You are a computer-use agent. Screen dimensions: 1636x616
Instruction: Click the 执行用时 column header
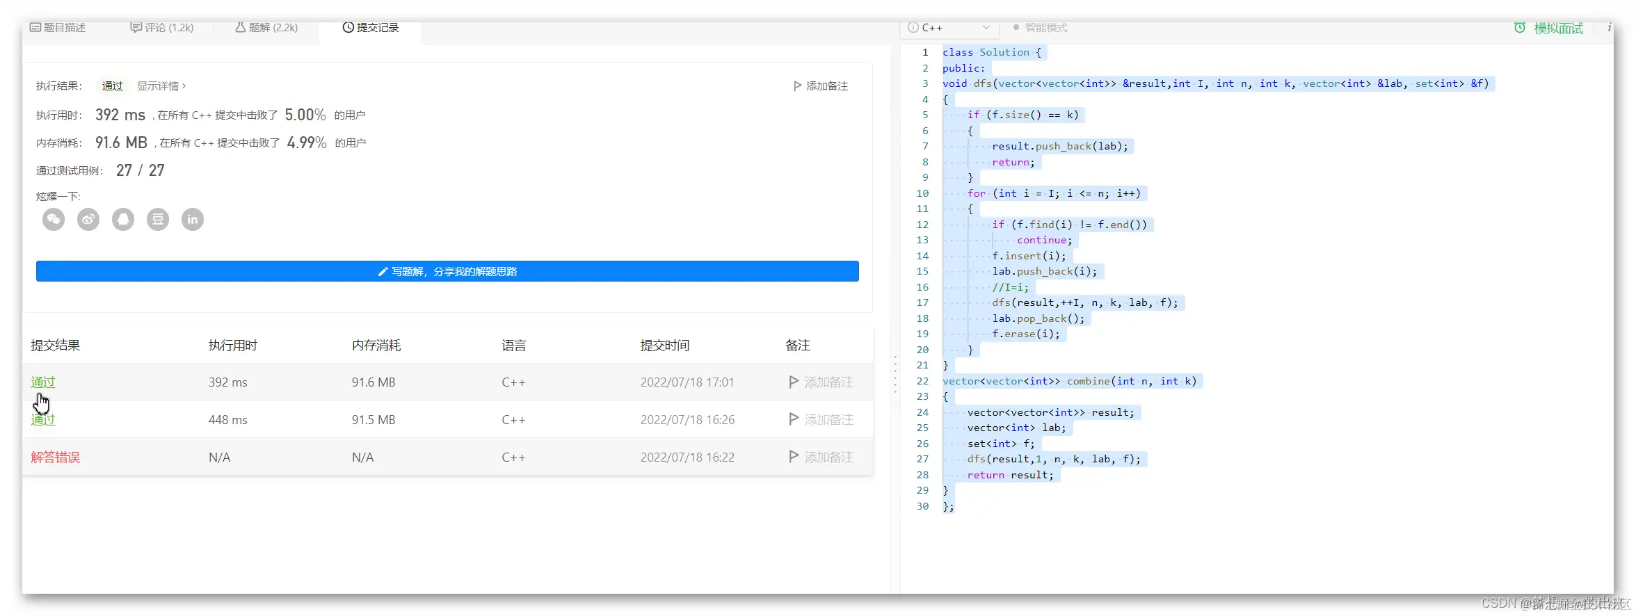(233, 346)
